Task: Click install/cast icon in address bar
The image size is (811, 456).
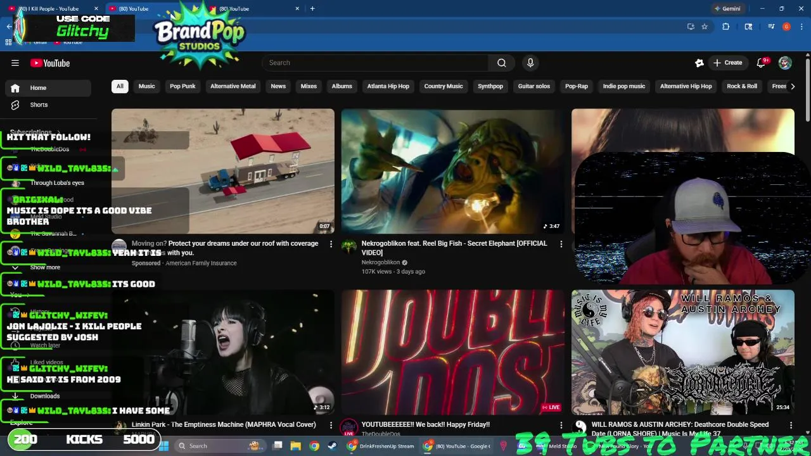Action: 691,27
